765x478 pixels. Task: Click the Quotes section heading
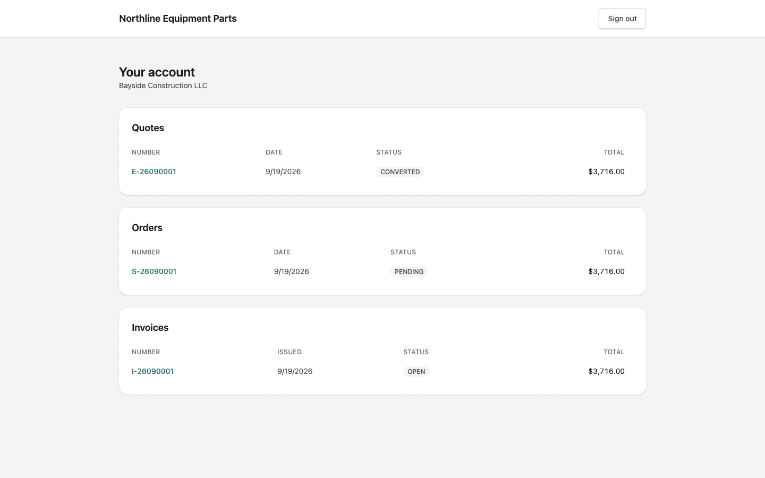pyautogui.click(x=148, y=128)
